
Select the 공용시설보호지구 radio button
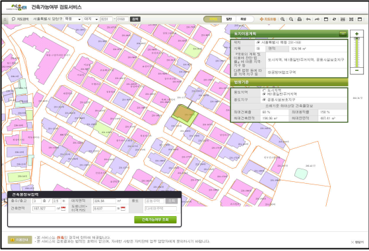[x=264, y=99]
